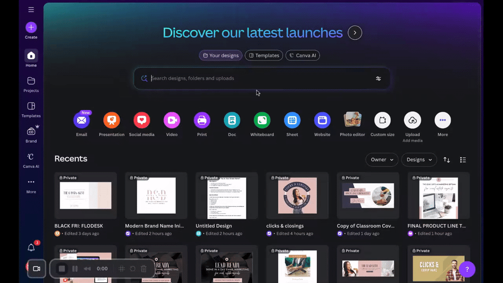Click the 'clicks & closings' title text

(x=285, y=226)
